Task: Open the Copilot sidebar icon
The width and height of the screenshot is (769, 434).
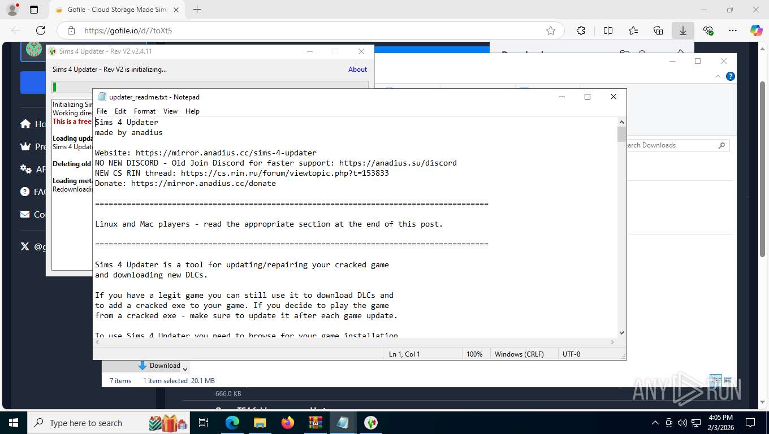Action: [757, 31]
